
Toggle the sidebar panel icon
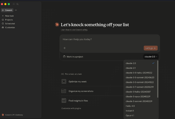(14, 4)
